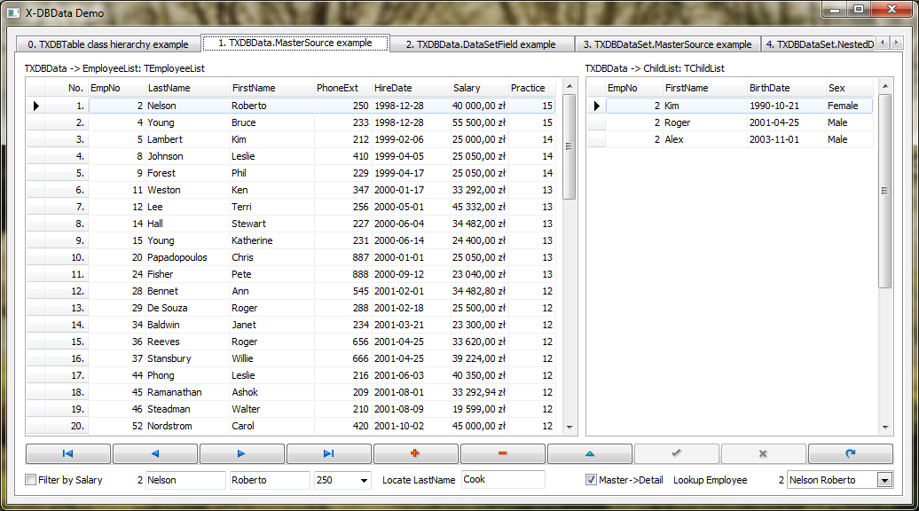Uncheck the Master->Detail checkbox
Screen dimensions: 919x511
click(x=592, y=480)
